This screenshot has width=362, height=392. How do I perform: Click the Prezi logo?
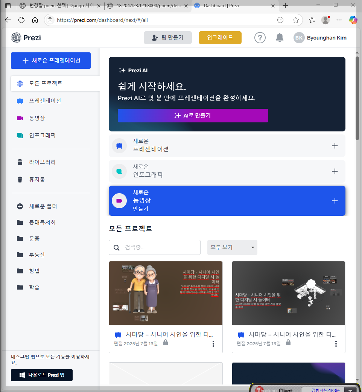click(x=26, y=38)
